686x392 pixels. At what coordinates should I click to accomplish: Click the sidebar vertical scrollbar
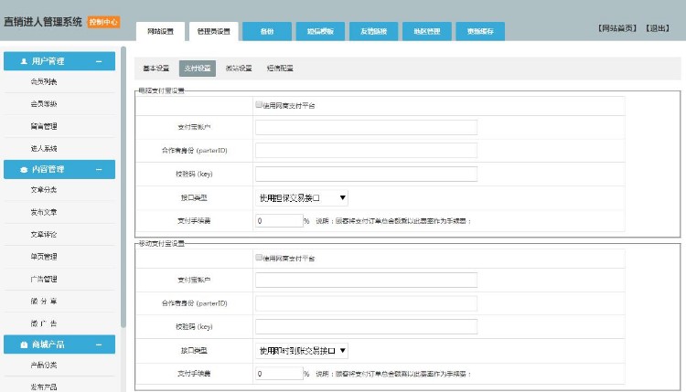click(x=123, y=186)
